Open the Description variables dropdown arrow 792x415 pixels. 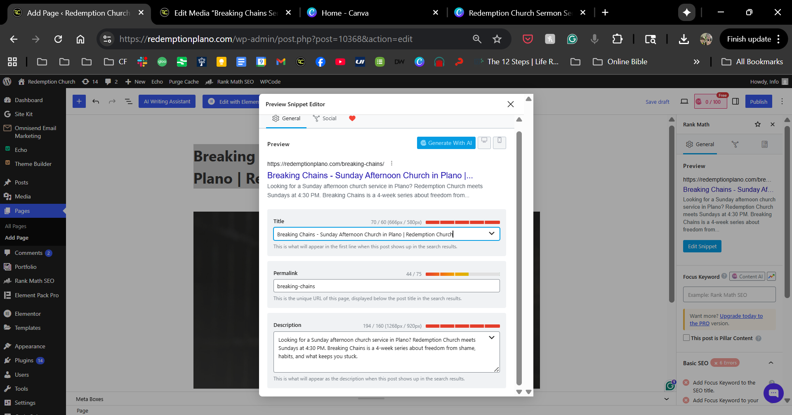491,338
